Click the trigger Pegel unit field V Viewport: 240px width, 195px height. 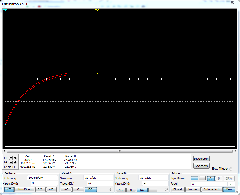pyautogui.click(x=231, y=184)
